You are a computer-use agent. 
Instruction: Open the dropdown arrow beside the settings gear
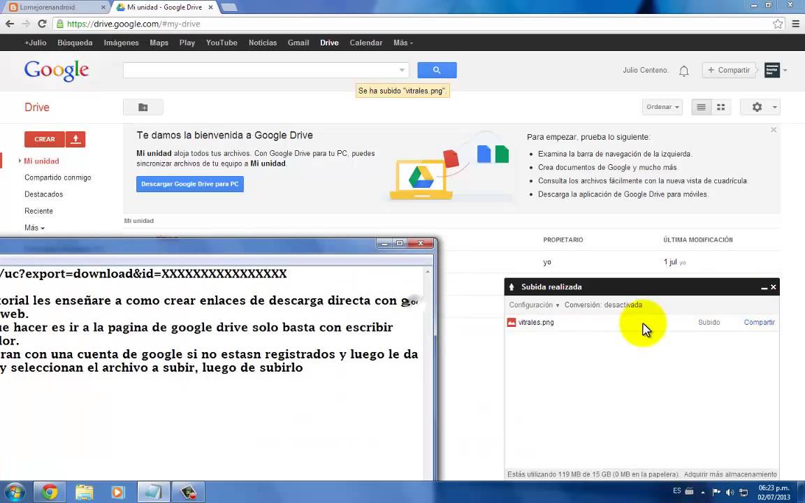[774, 108]
